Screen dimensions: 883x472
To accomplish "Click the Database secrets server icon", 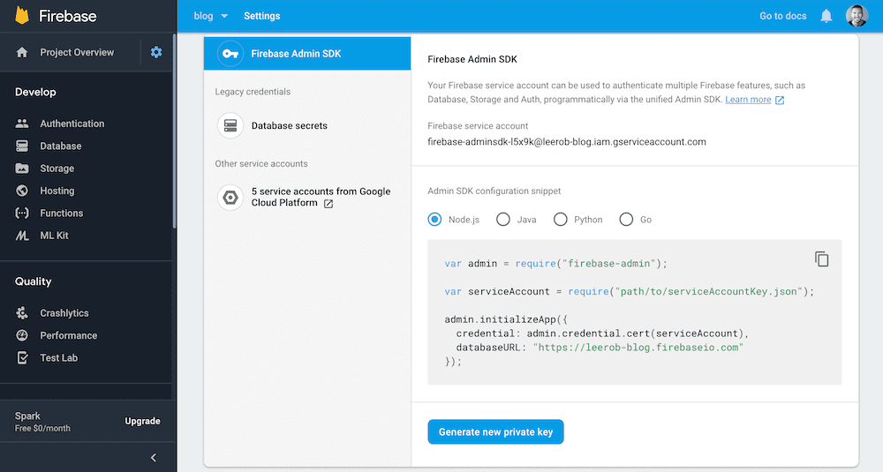I will pos(230,125).
